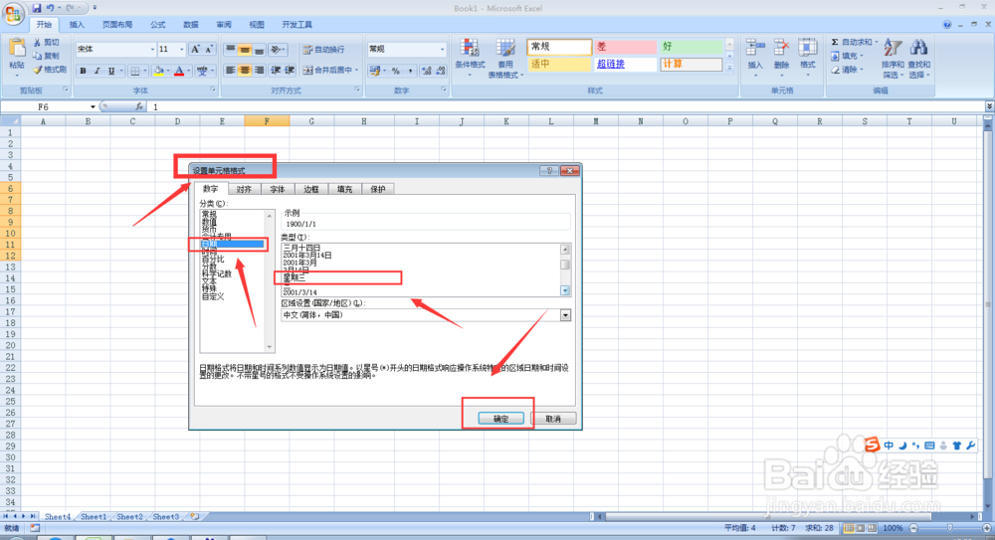Open the Formulas (公式) ribbon tab
The image size is (995, 540).
pyautogui.click(x=157, y=25)
